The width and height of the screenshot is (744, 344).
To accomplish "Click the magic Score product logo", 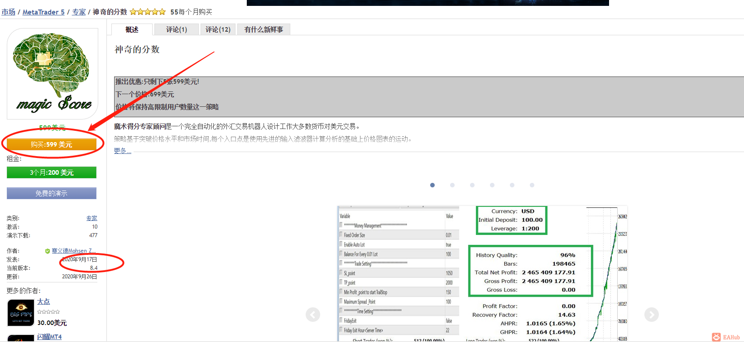I will point(53,74).
